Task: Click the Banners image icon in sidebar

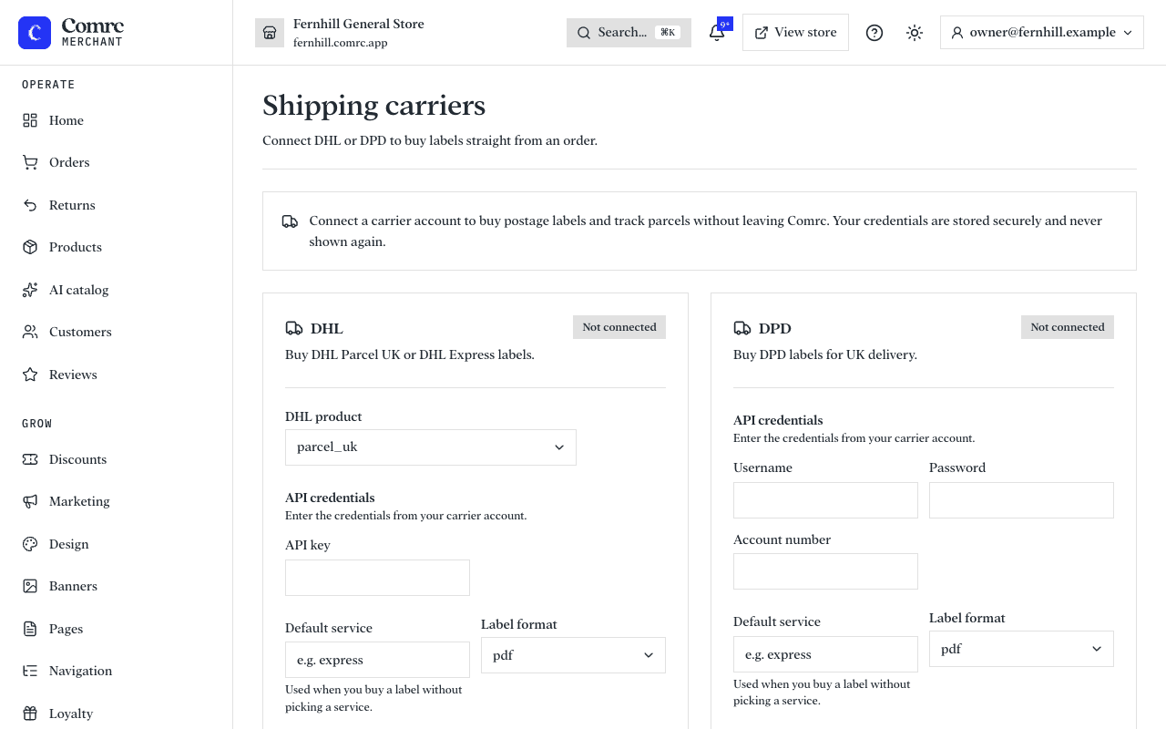Action: 30,586
